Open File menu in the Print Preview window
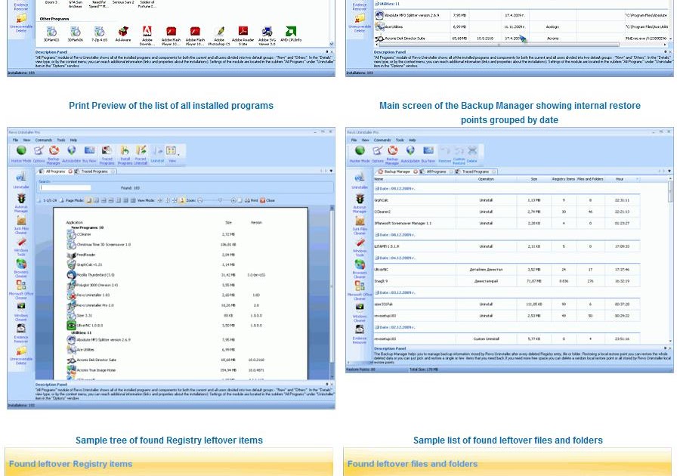The width and height of the screenshot is (680, 476). (x=15, y=140)
